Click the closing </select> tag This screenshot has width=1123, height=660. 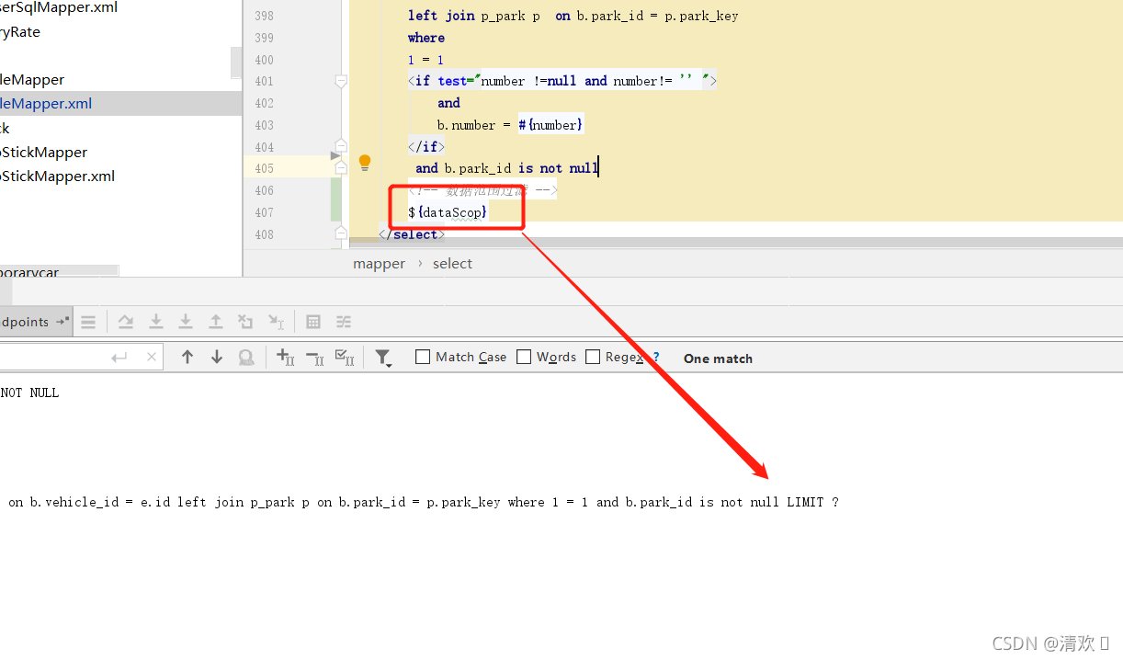pos(412,234)
